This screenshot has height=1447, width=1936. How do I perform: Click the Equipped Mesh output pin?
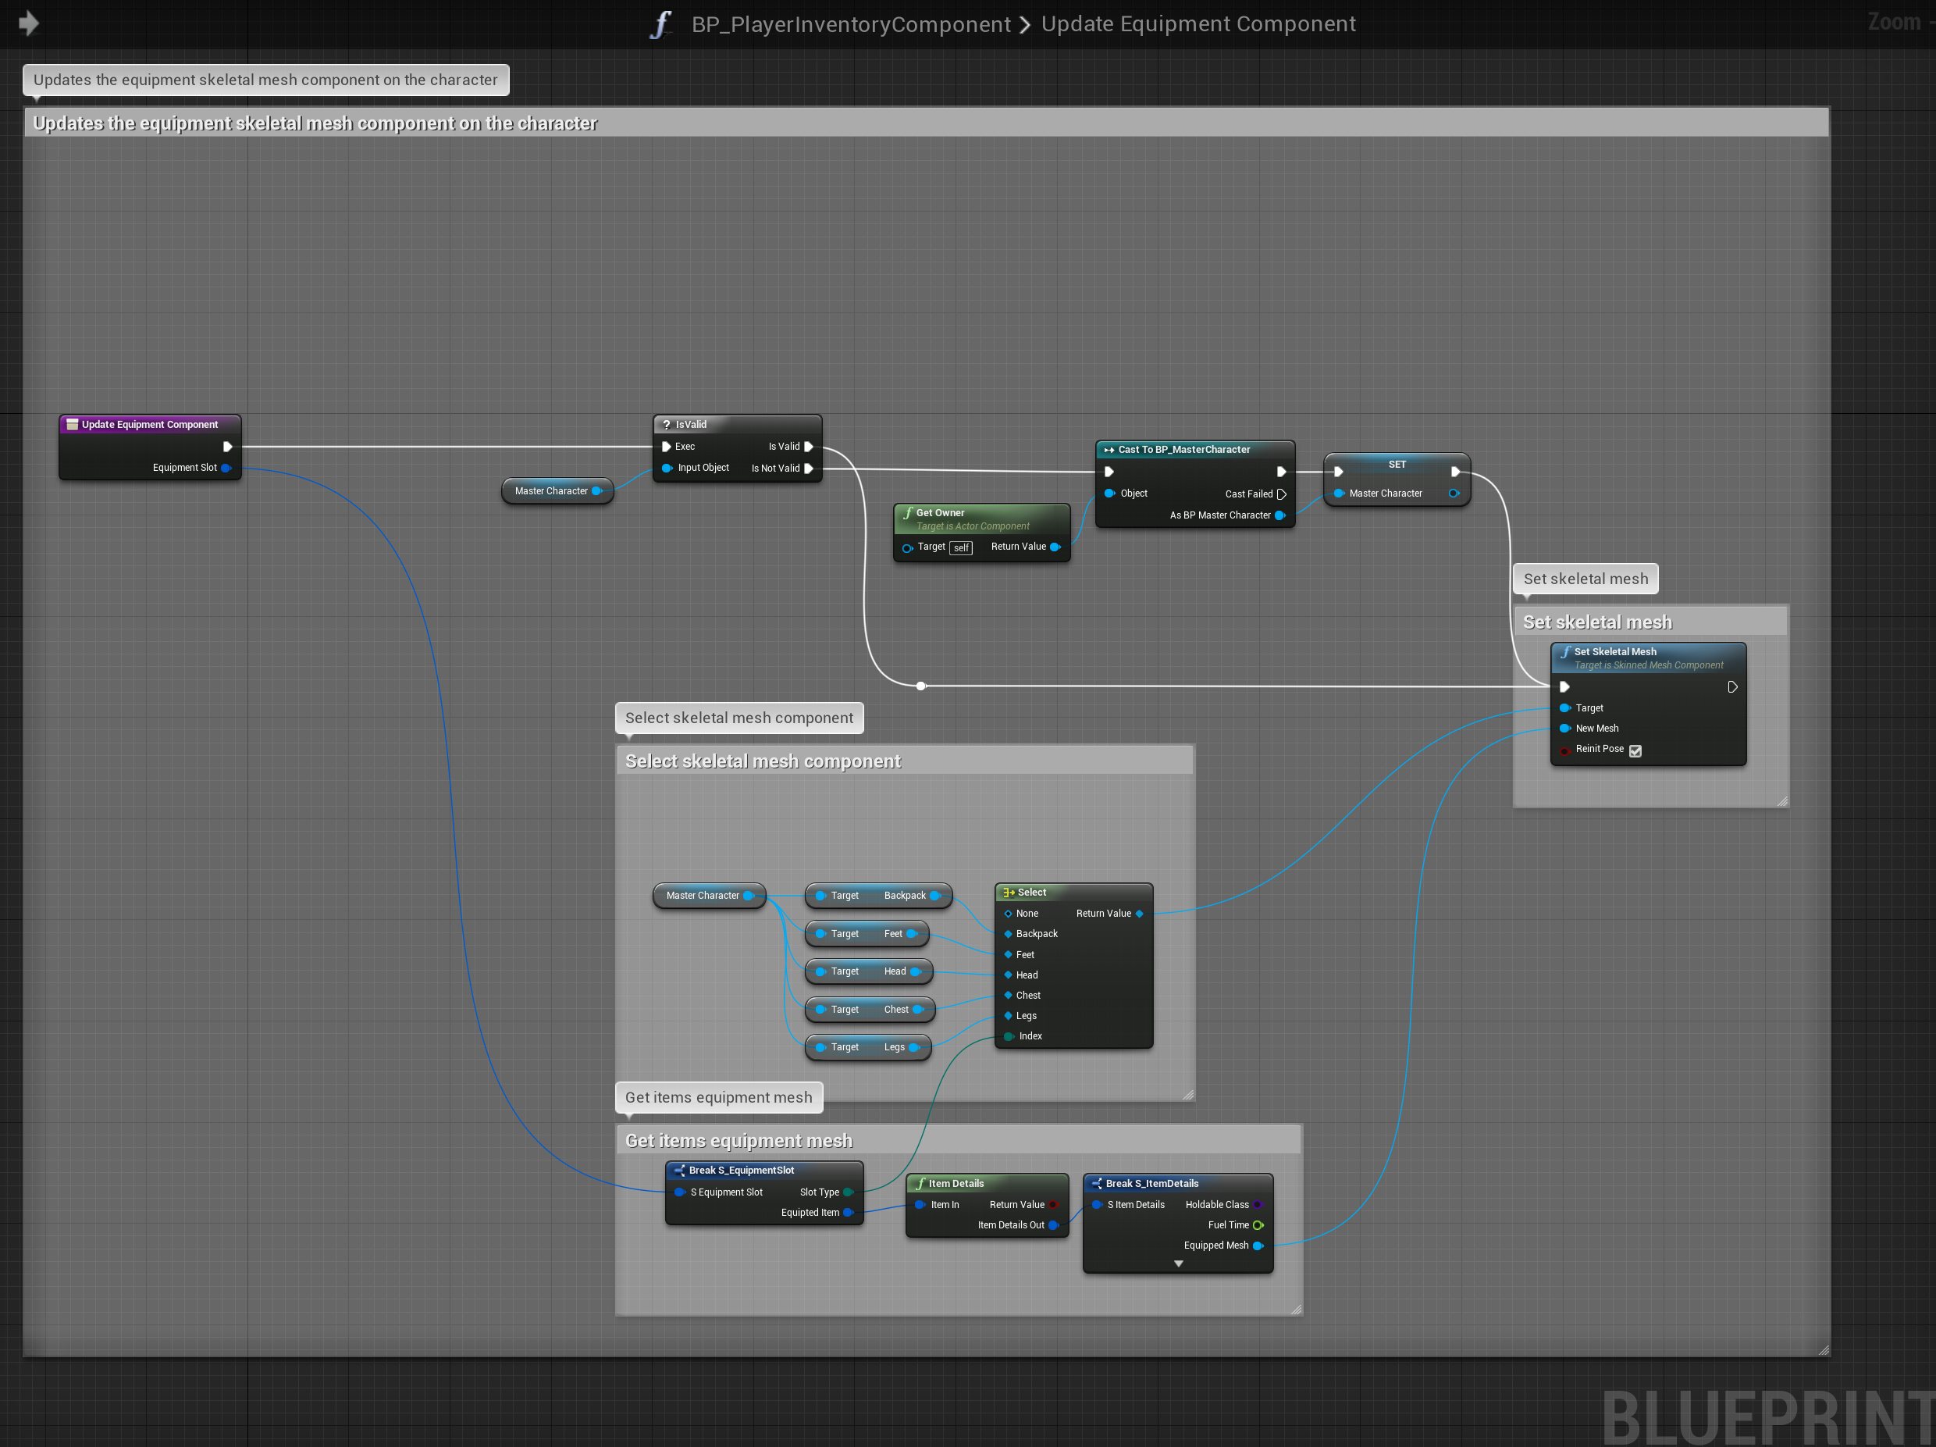(x=1258, y=1246)
